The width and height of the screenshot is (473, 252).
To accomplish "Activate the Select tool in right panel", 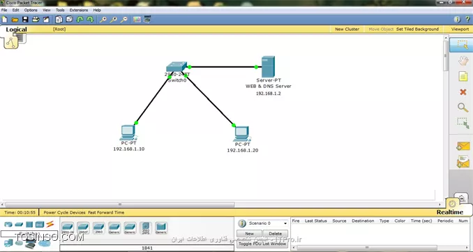I will pyautogui.click(x=462, y=45).
